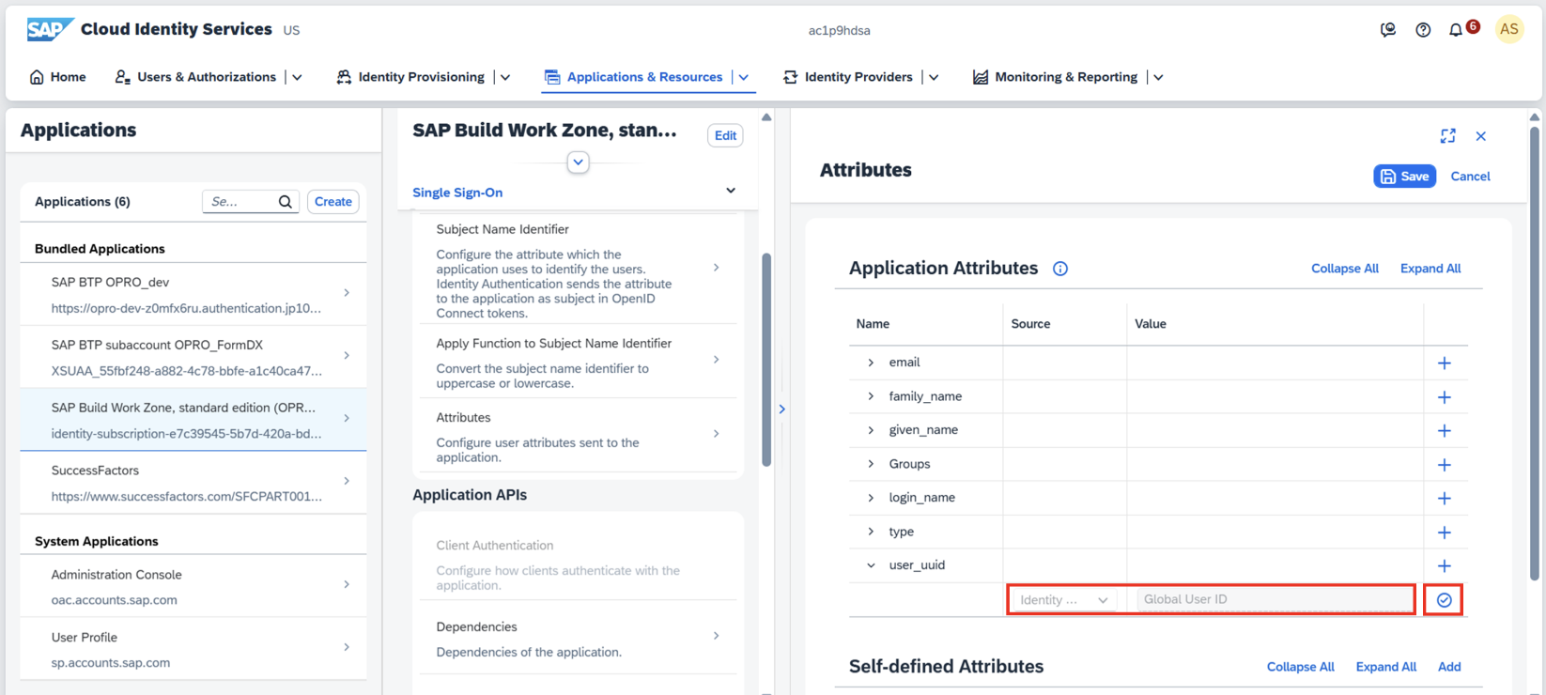This screenshot has height=695, width=1546.
Task: Click the help question mark icon
Action: tap(1423, 30)
